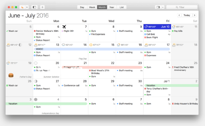Check the Book Flight task checkbox
The height and width of the screenshot is (126, 205).
[145, 37]
